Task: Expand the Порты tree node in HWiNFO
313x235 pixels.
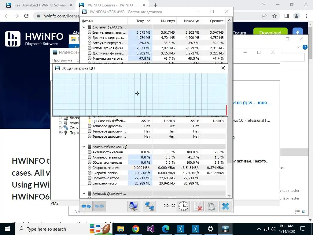Action: coord(60,132)
